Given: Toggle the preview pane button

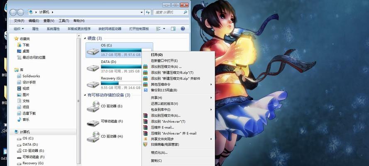Looking at the screenshot, I should (173, 29).
